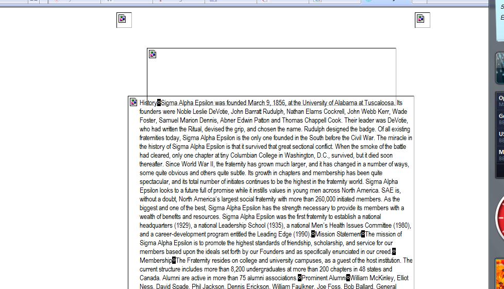Click the 'Prominent Alumni' heading text
This screenshot has height=289, width=504.
(x=324, y=278)
